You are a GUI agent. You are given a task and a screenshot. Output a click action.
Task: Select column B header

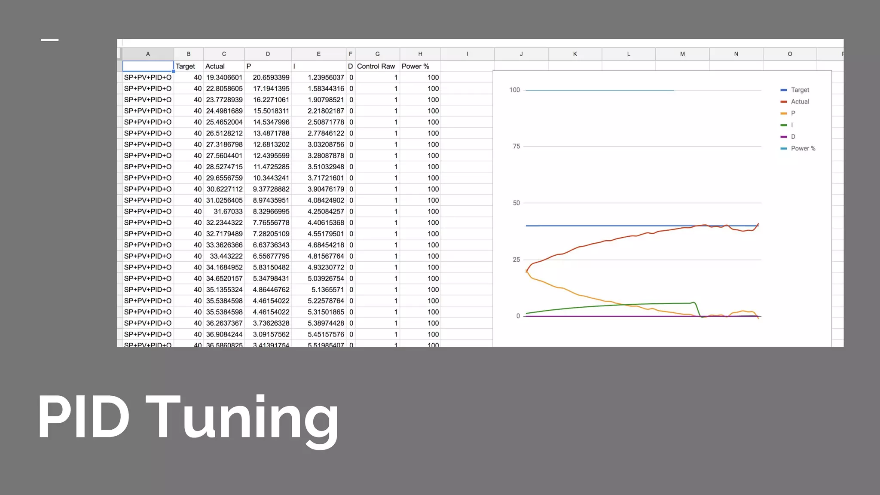pyautogui.click(x=189, y=54)
